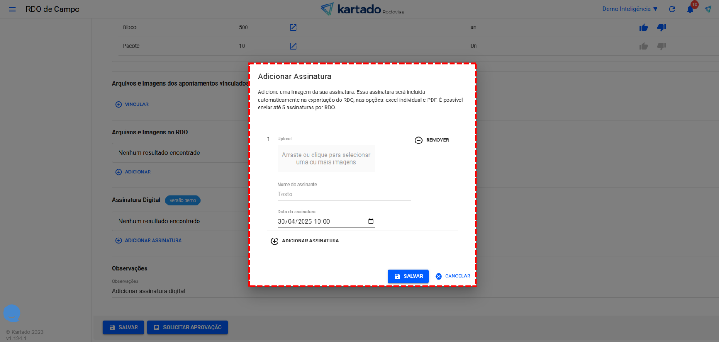Click the blue chat bubble icon

tap(12, 313)
